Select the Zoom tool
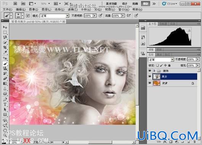Viewport: 202px width, 145px height. click(5, 135)
